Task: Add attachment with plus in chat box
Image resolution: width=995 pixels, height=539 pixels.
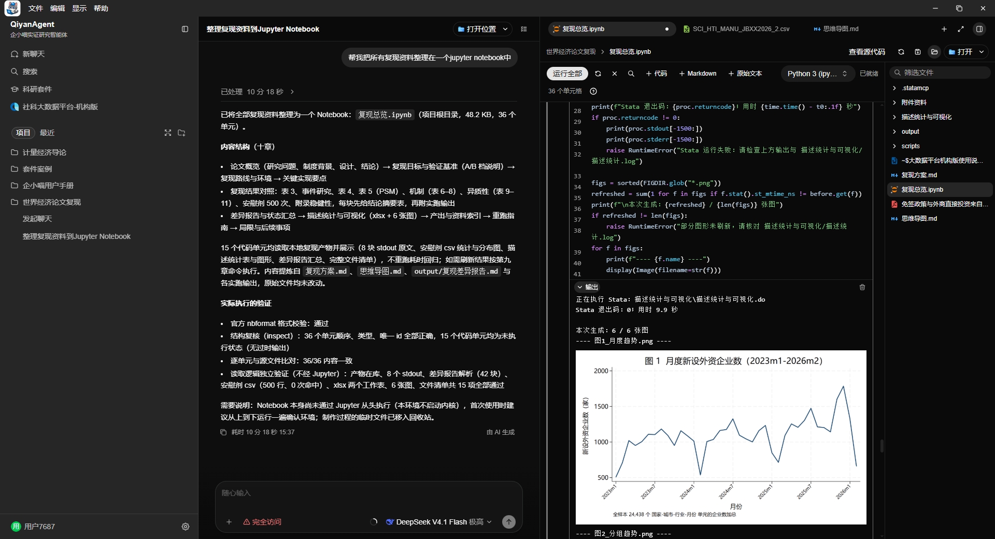Action: (x=229, y=522)
